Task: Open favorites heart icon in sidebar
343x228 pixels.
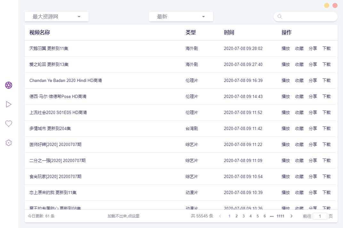Action: 9,124
